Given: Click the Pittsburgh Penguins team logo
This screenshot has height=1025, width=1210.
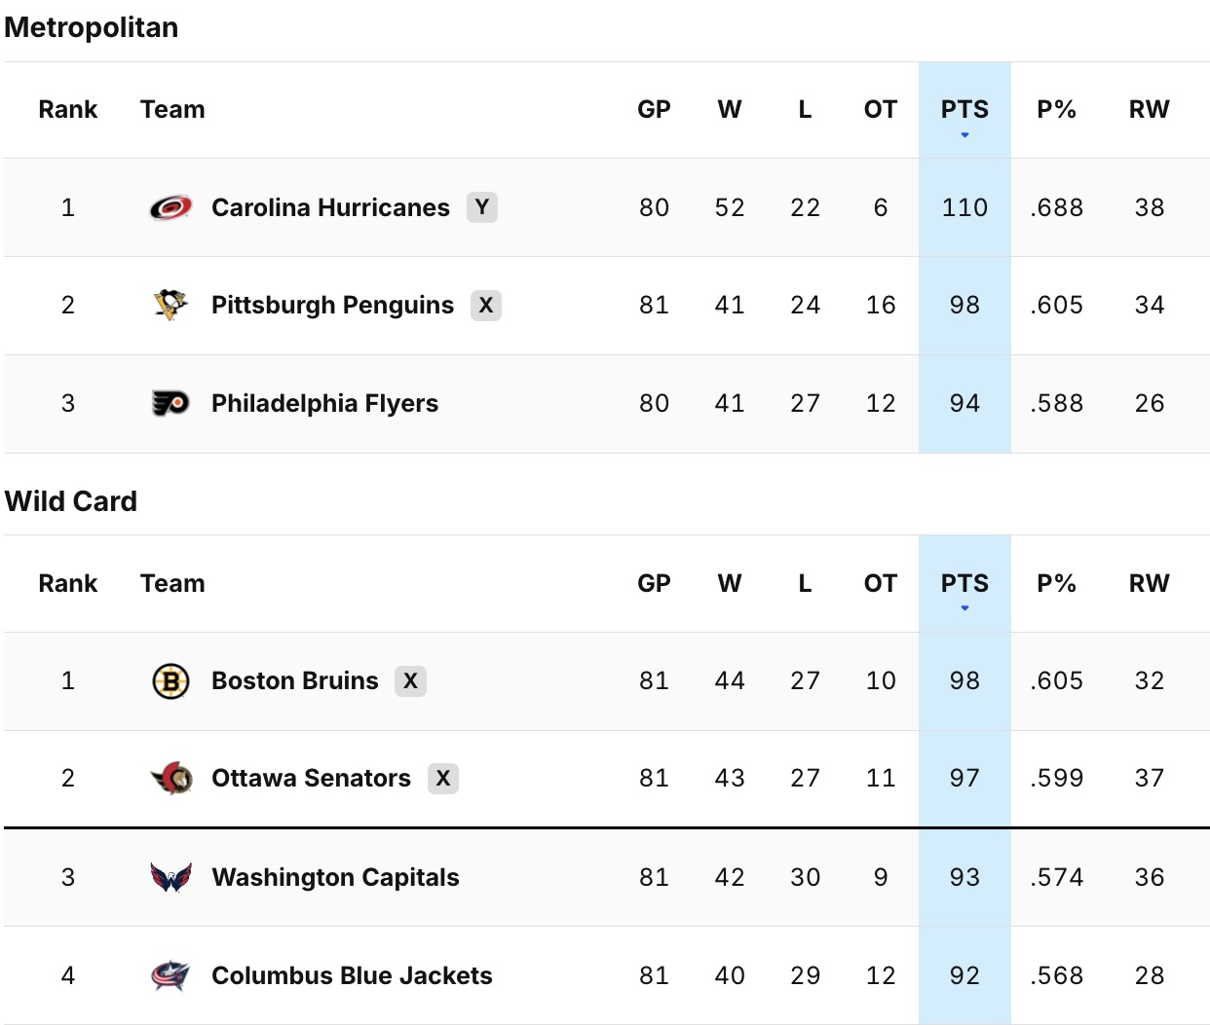Looking at the screenshot, I should (x=170, y=305).
